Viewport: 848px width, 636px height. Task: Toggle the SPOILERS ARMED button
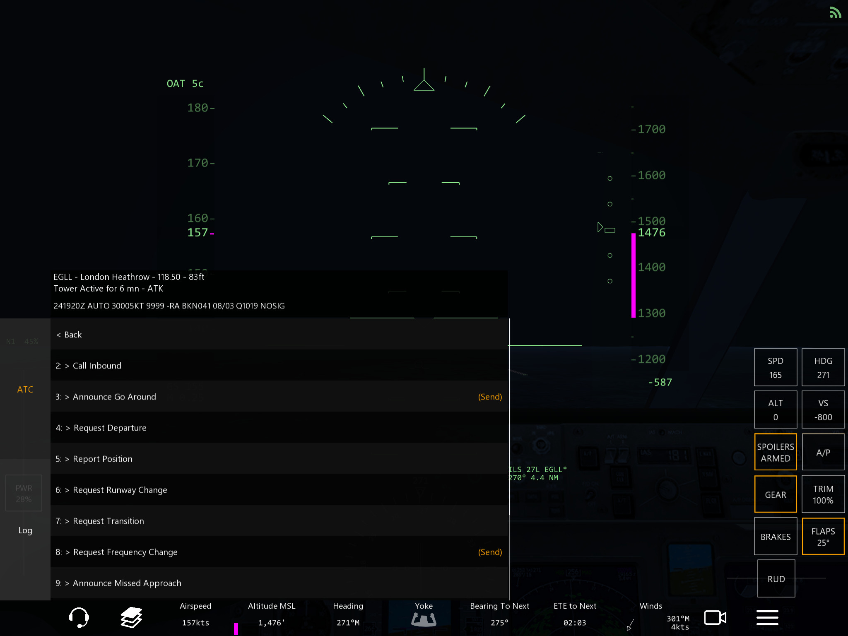coord(775,452)
